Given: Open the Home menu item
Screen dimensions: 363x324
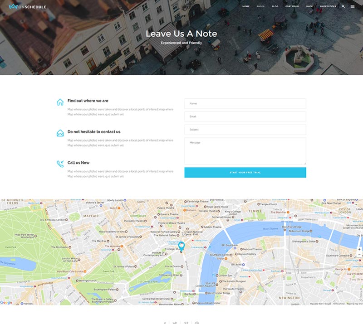Looking at the screenshot, I should click(x=246, y=6).
